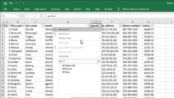174x98 pixels.
Task: Open Text Filters submenu
Action: coord(77,56)
